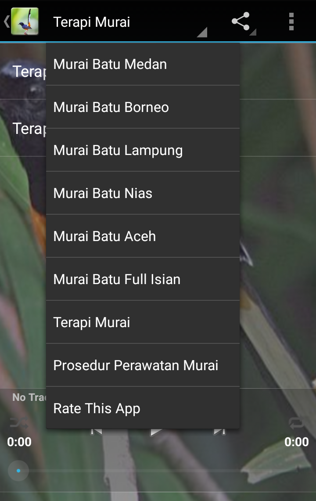Screen dimensions: 316x501
Task: Click the seek bar thumb
Action: click(18, 471)
